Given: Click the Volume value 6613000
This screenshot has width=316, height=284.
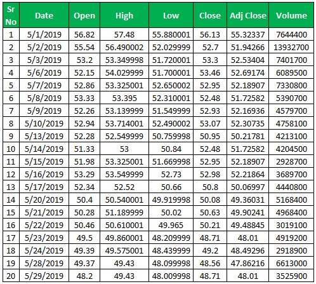Looking at the screenshot, I should 291,263.
